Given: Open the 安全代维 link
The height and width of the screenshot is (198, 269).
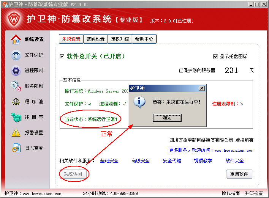Looking at the screenshot, I should pos(172,161).
